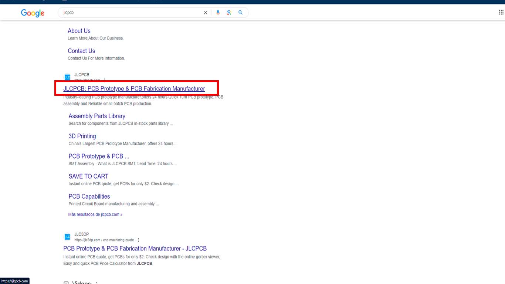Open PCB Prototype & PCB Fabrication Manufacturer - JLCPCB
Viewport: 505px width, 284px height.
point(135,248)
